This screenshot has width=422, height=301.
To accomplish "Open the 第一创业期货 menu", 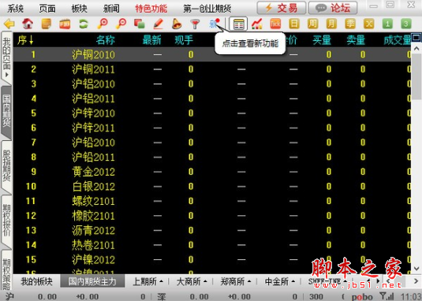I will point(207,9).
